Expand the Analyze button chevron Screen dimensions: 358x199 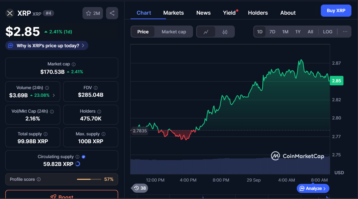(x=325, y=189)
